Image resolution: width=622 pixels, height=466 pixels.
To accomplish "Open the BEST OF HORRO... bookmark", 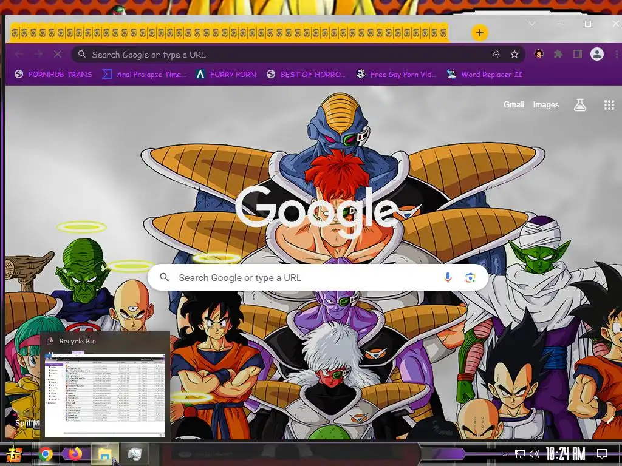I will click(x=306, y=74).
